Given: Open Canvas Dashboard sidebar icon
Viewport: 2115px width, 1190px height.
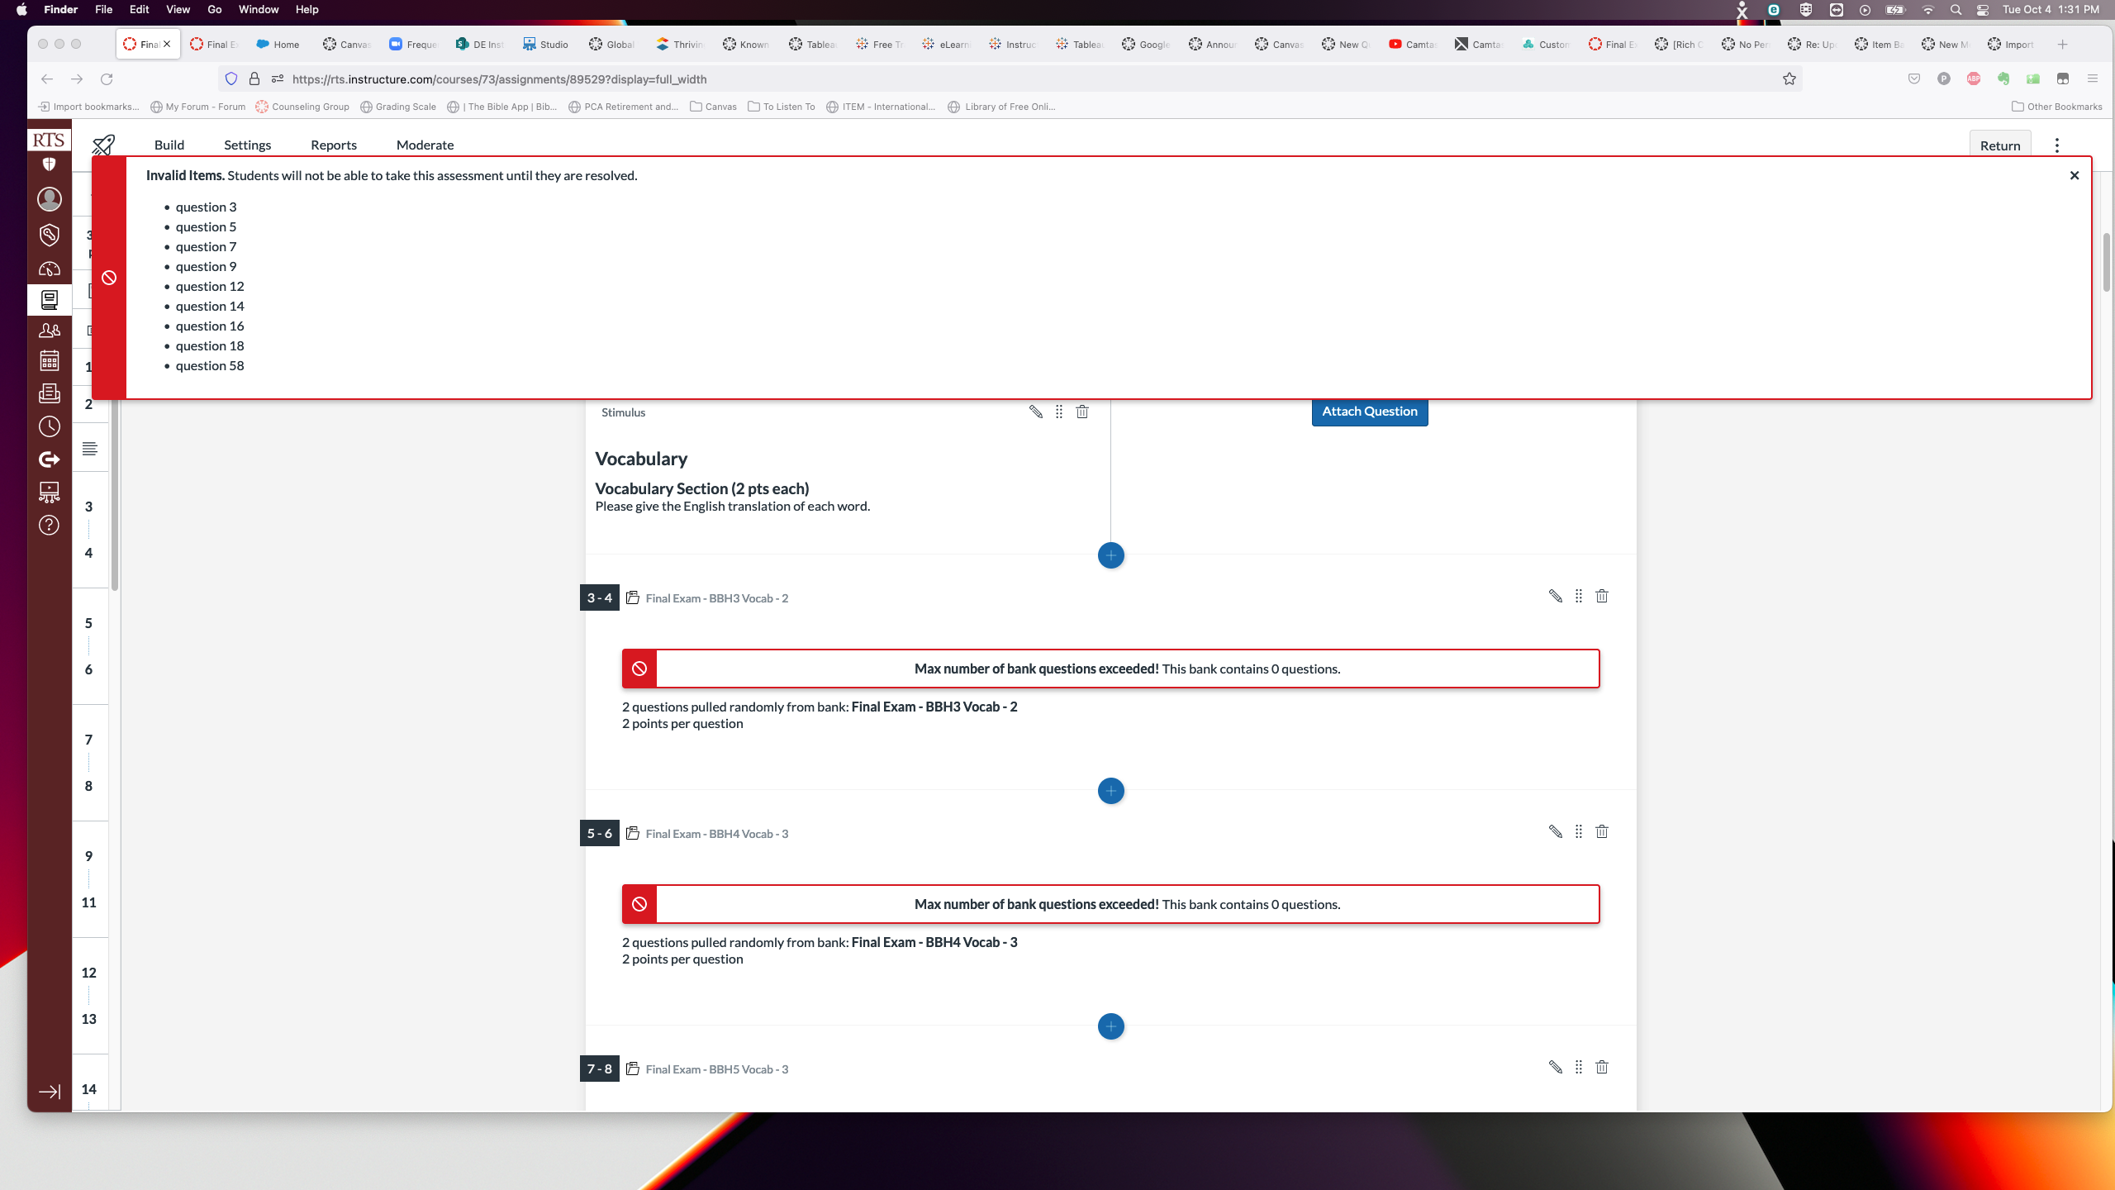Looking at the screenshot, I should tap(49, 269).
